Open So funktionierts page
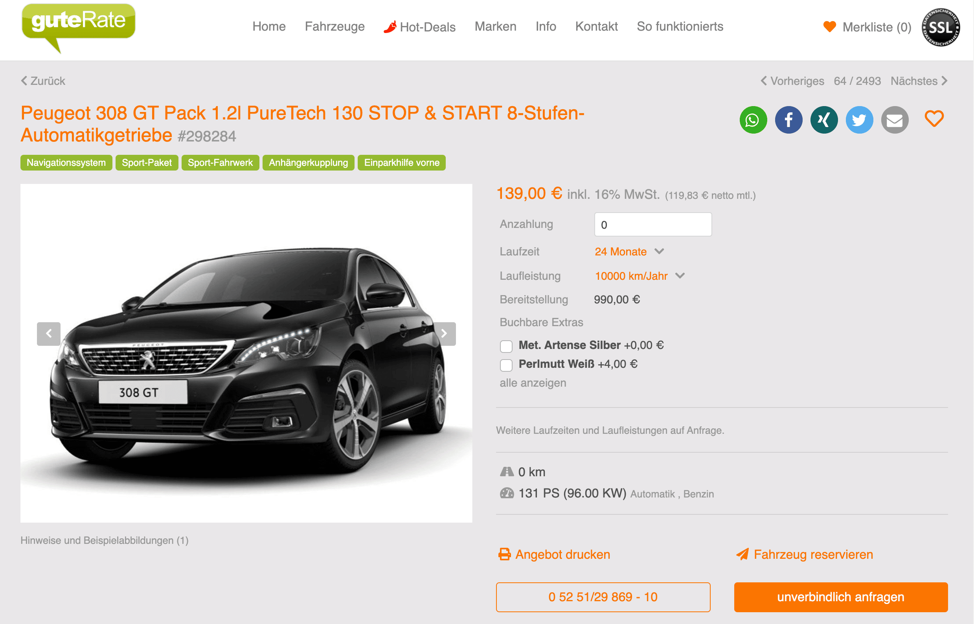This screenshot has height=624, width=974. 680,27
